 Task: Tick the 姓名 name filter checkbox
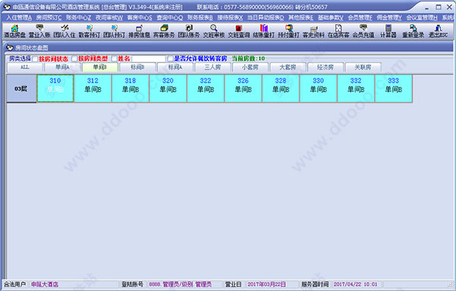coord(114,59)
